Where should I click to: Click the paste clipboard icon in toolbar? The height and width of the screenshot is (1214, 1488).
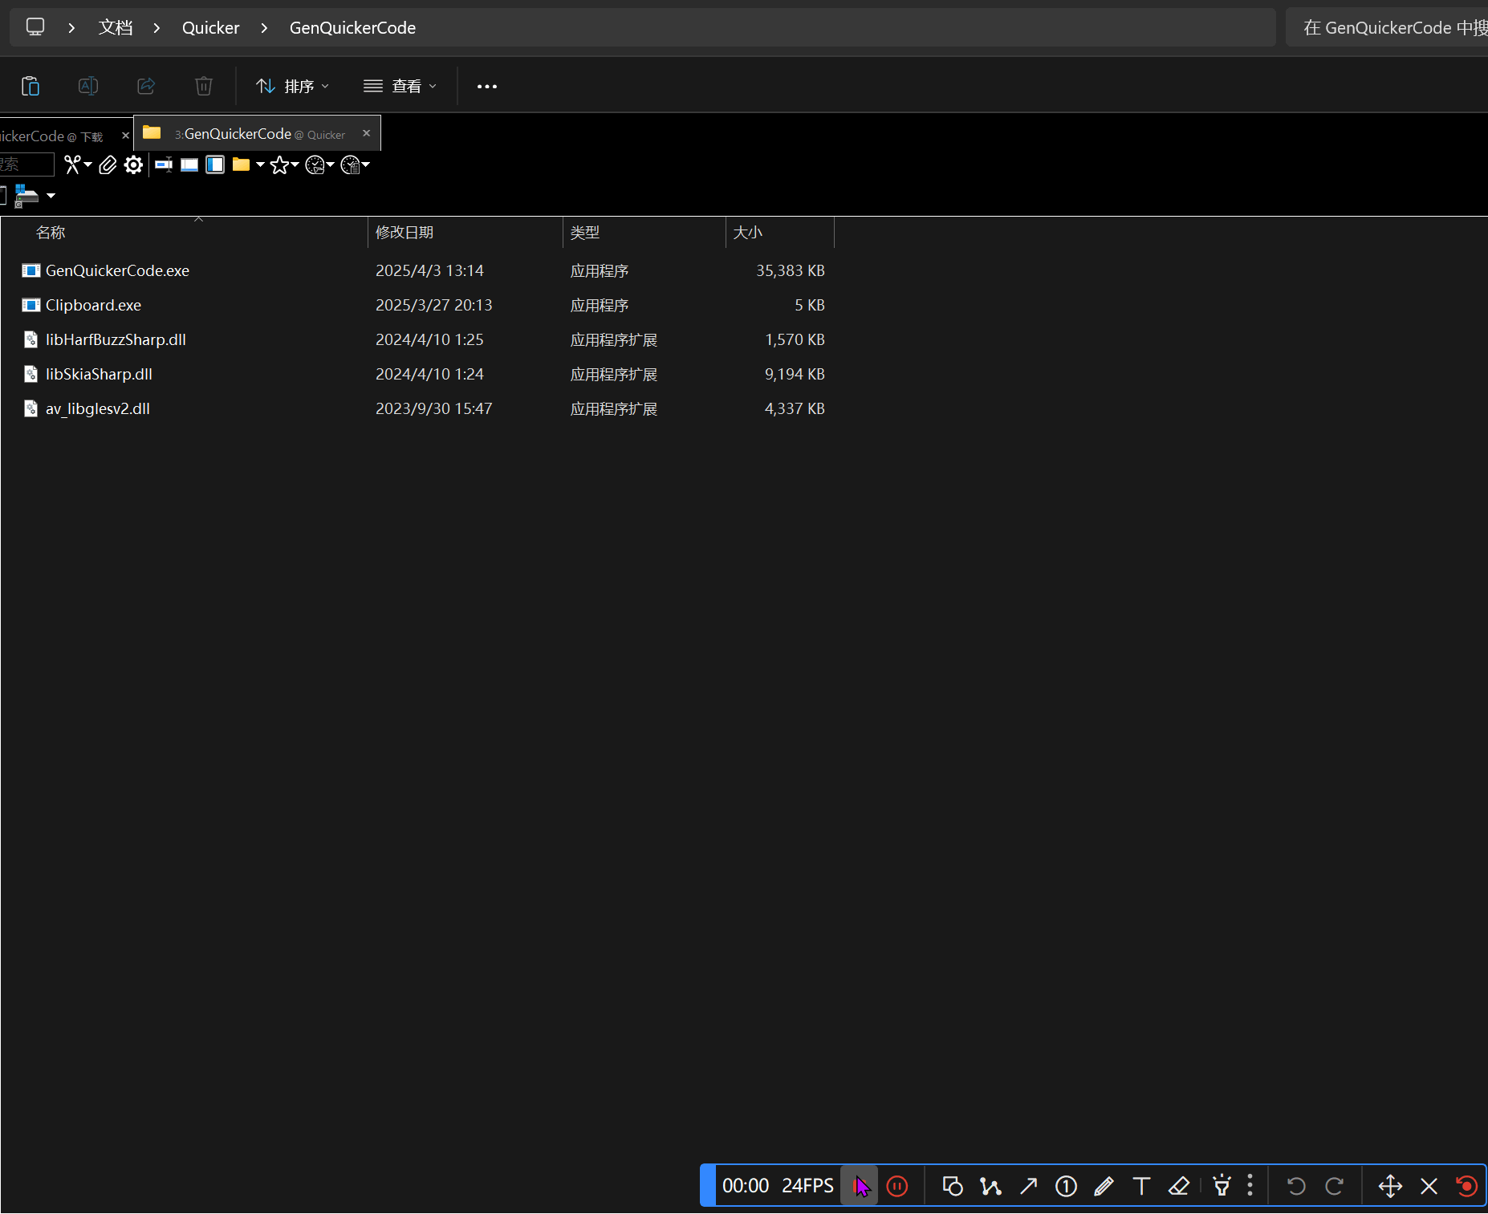30,86
